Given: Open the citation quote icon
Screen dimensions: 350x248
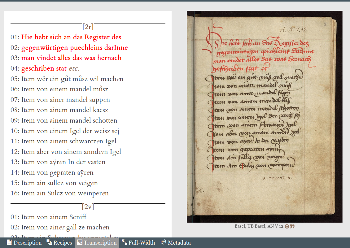Looking at the screenshot, I should click(292, 226).
